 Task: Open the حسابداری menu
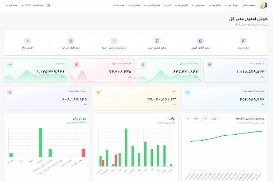pos(198,5)
